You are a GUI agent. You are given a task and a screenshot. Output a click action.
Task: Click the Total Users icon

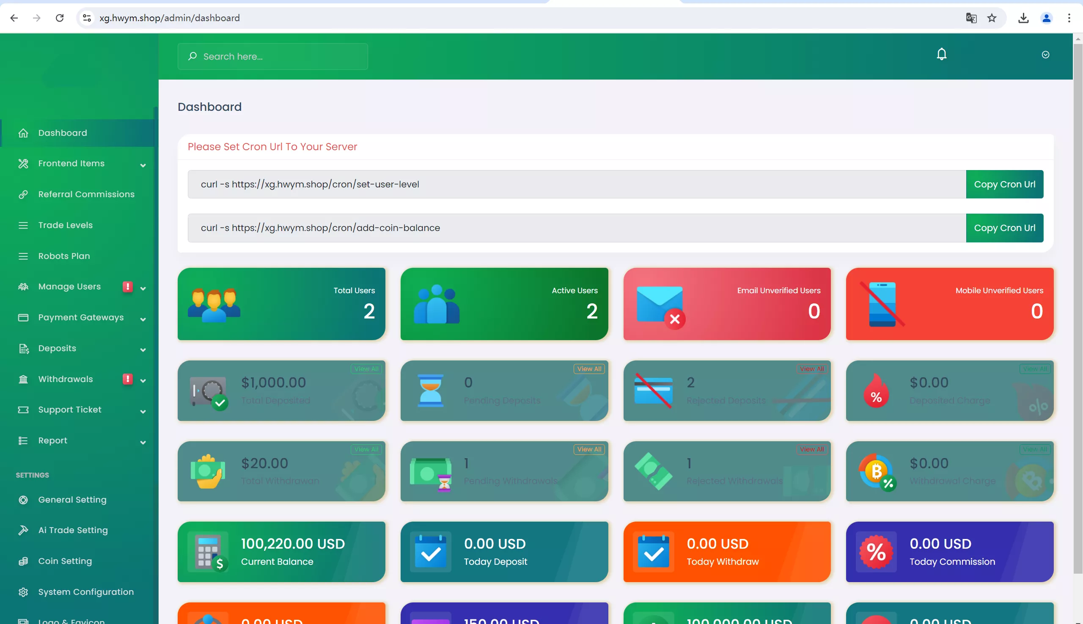click(214, 303)
